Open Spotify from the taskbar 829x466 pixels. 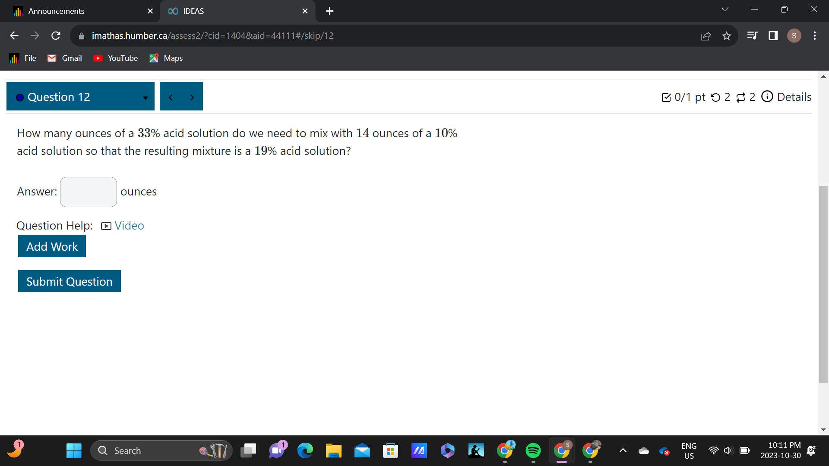pos(533,451)
